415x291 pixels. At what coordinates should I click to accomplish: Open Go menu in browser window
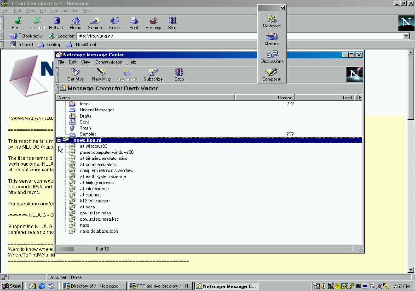click(x=43, y=11)
